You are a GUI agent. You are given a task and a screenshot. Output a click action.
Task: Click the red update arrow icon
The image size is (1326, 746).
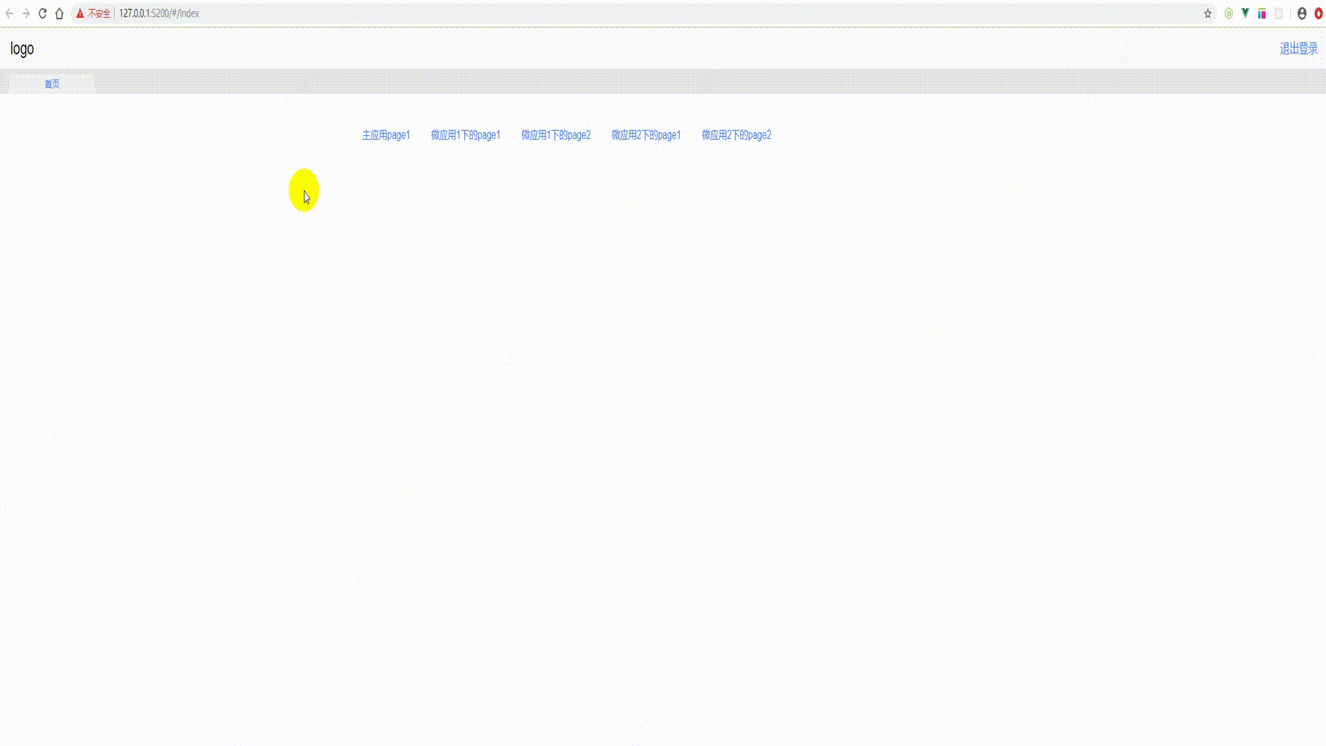1318,13
